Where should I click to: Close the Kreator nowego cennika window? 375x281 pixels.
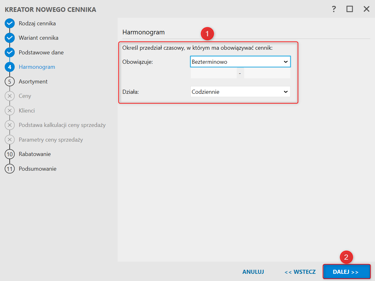366,9
